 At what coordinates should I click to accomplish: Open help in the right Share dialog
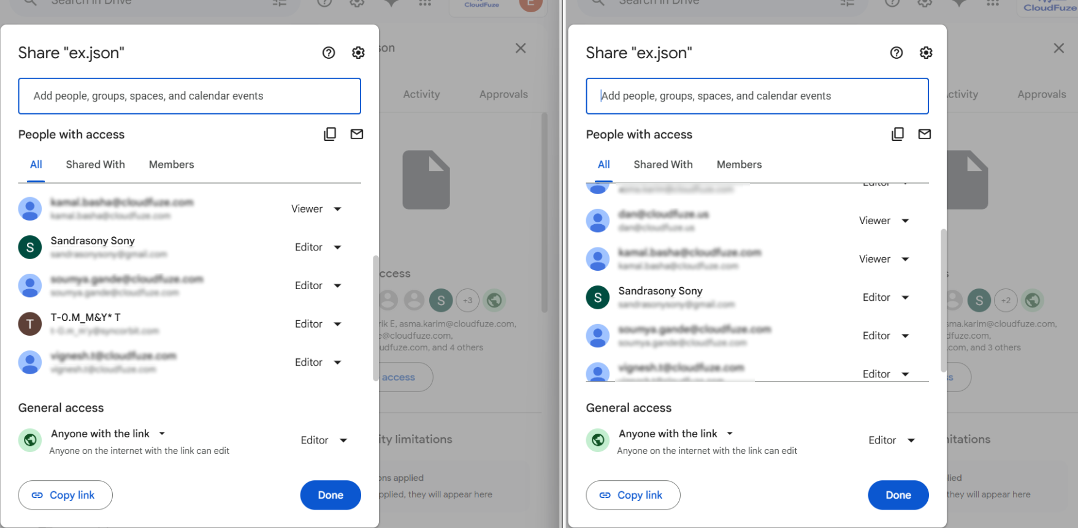896,53
